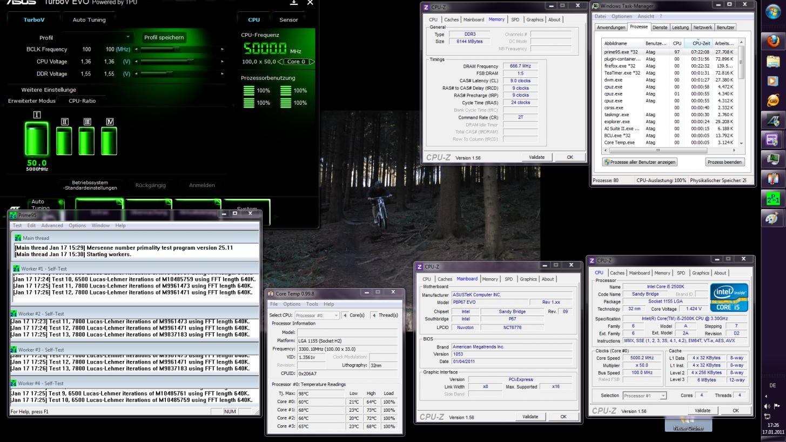The width and height of the screenshot is (786, 442).
Task: Click the Worker #1 Self-Test icon
Action: (15, 269)
